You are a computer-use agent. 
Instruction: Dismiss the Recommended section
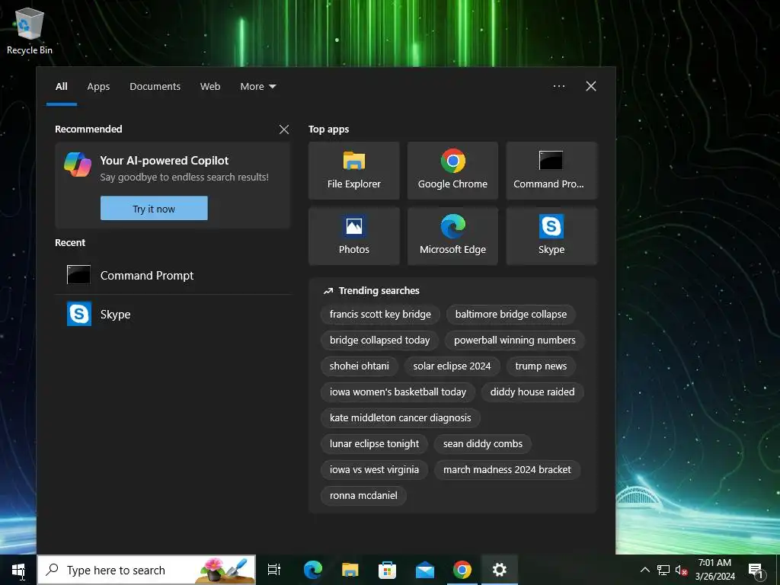(x=284, y=129)
